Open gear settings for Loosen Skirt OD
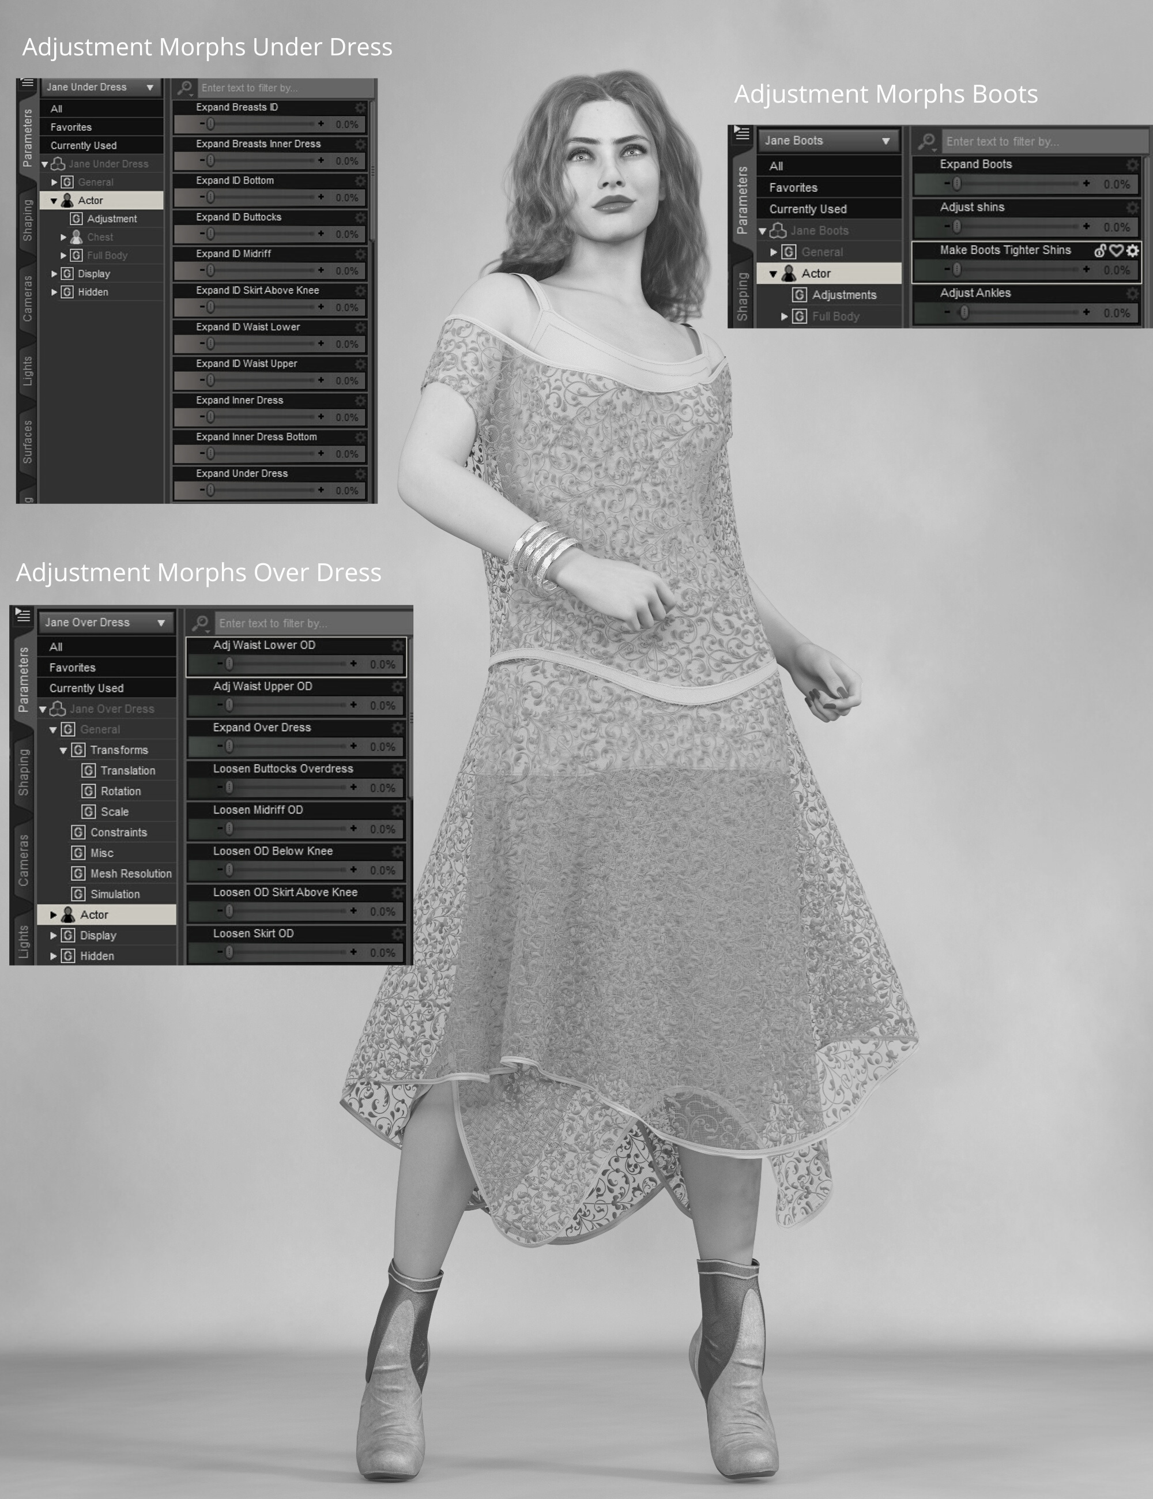Screen dimensions: 1153x1499 [397, 933]
